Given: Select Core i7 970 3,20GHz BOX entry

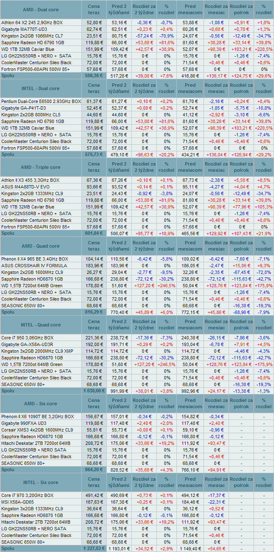Looking at the screenshot, I should click(28, 495).
